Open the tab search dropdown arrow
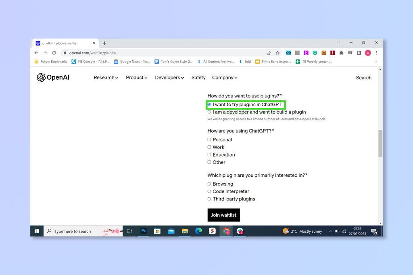 [338, 43]
